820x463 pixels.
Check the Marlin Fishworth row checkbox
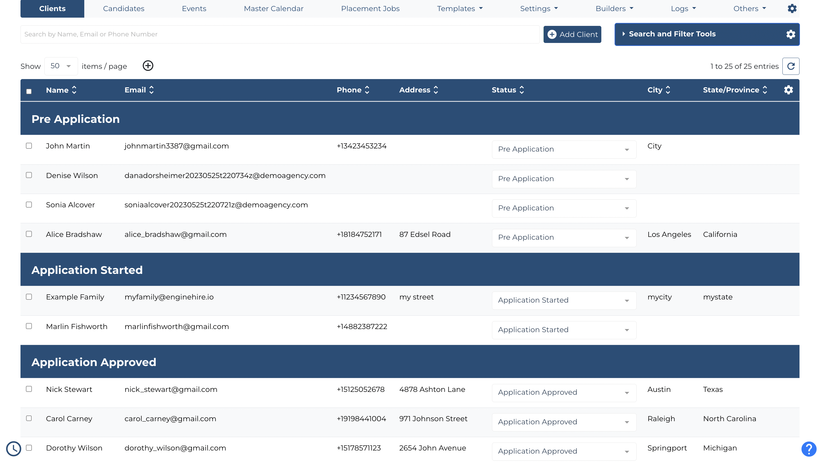pyautogui.click(x=29, y=326)
